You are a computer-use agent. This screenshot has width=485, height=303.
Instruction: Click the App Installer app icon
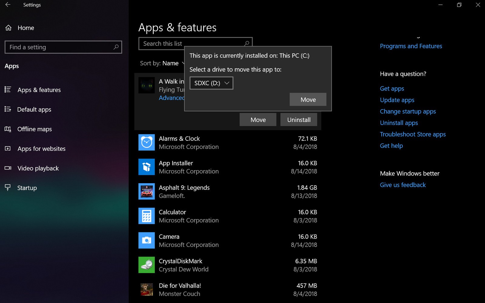(x=147, y=167)
